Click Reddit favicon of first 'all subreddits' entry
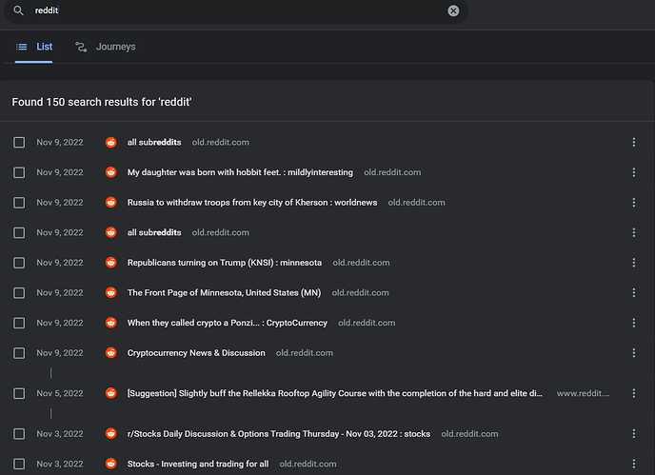This screenshot has height=475, width=655. pos(110,142)
